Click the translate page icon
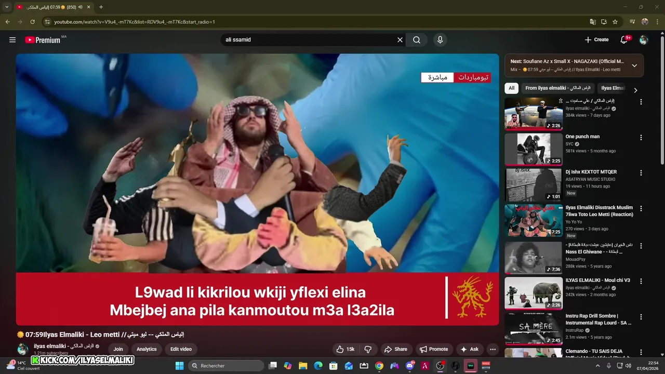 593,22
